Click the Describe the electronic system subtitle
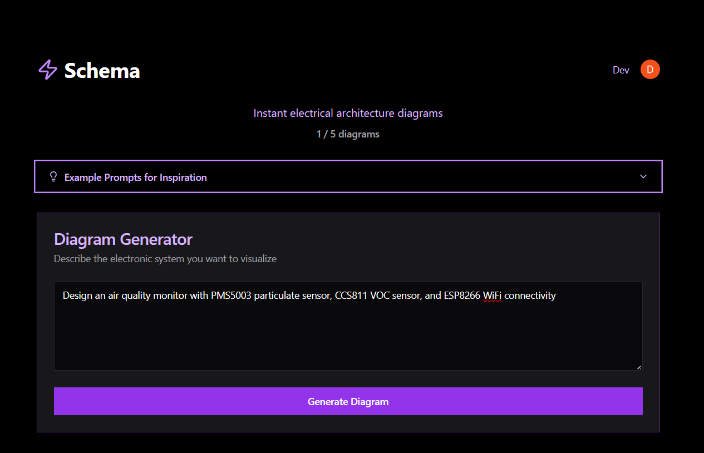This screenshot has width=704, height=453. pos(165,259)
